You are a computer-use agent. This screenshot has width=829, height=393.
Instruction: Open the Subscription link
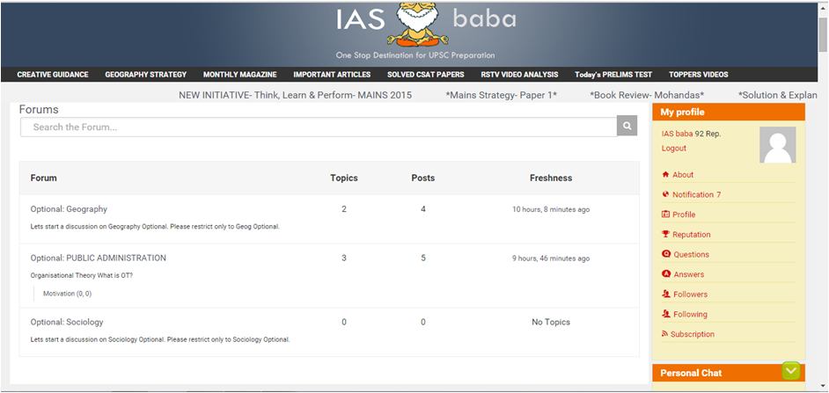(693, 334)
